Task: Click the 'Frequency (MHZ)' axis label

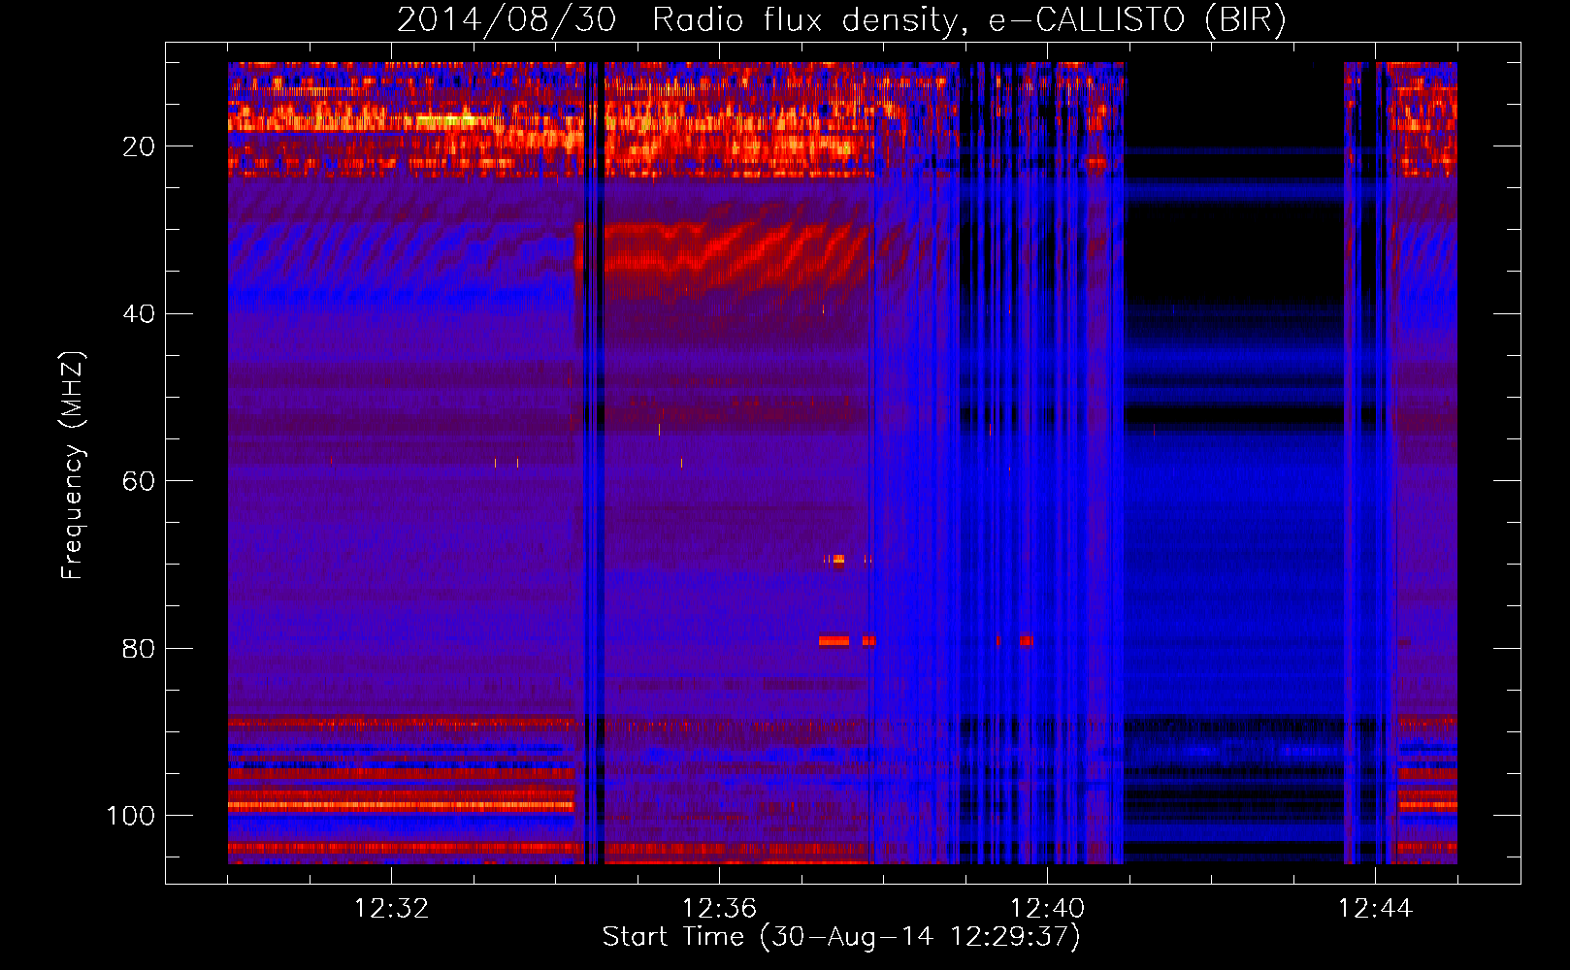Action: coord(73,466)
